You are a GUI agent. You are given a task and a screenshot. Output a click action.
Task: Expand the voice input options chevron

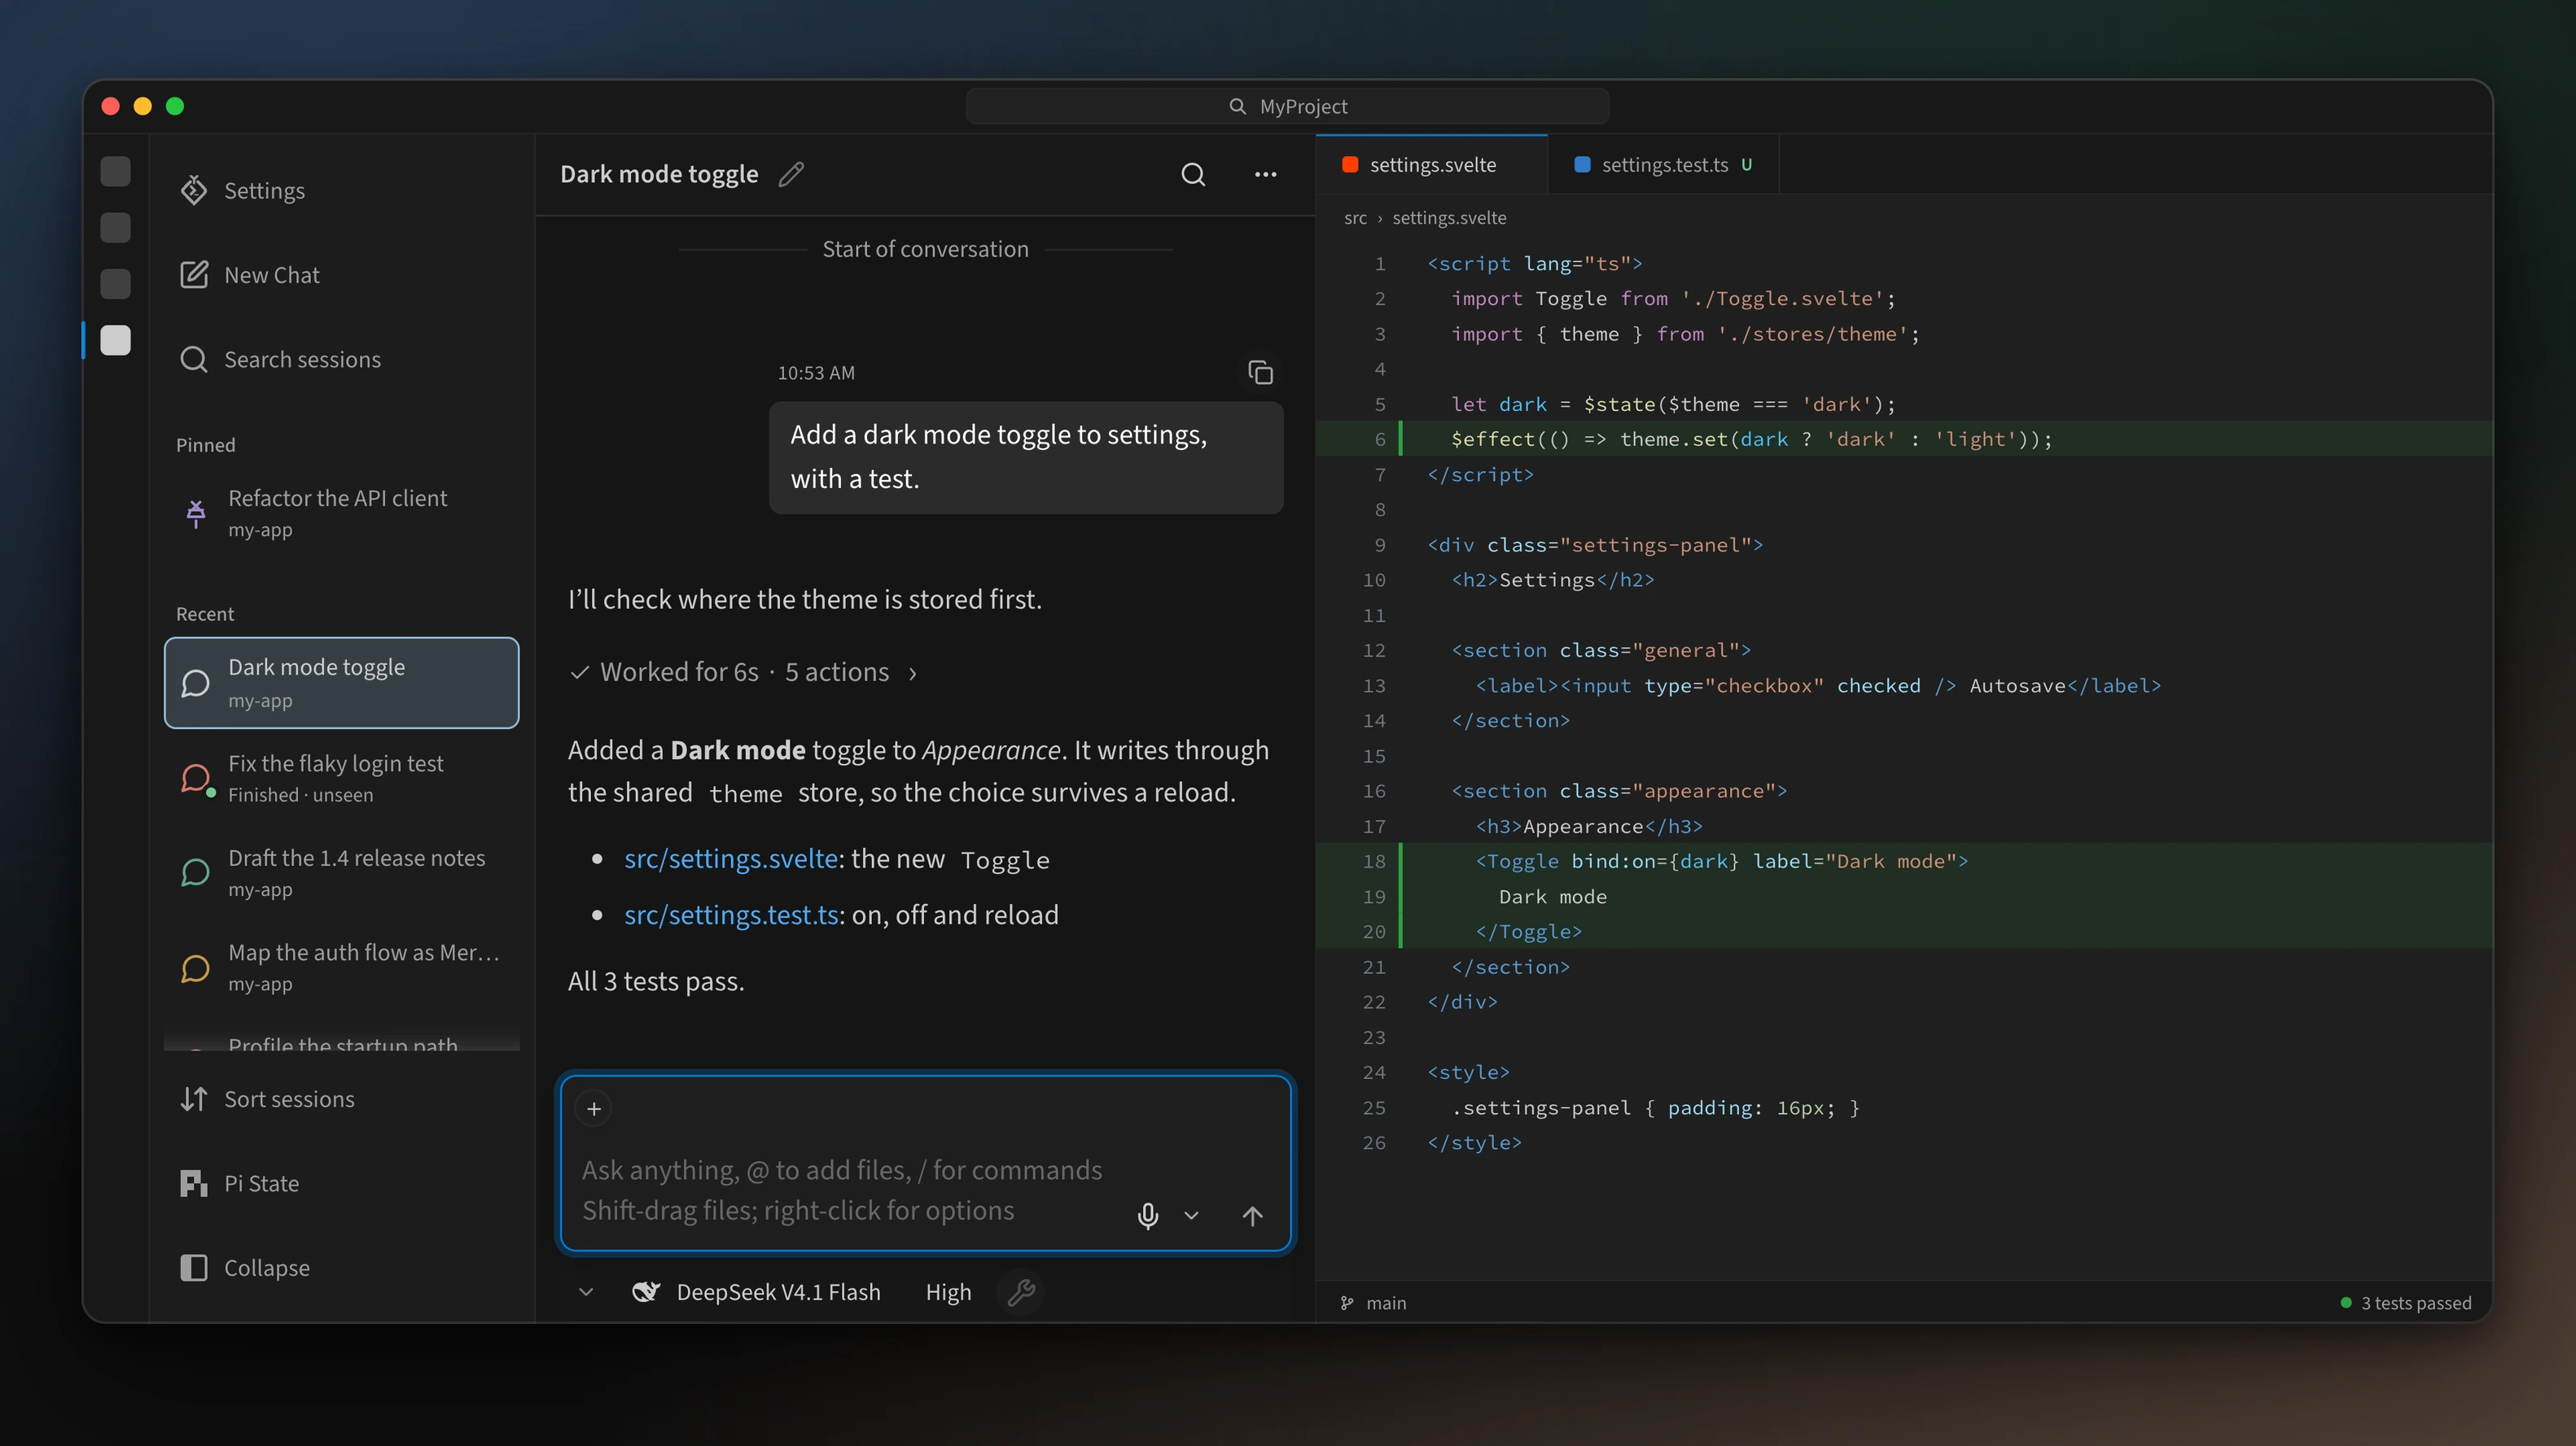[x=1191, y=1215]
